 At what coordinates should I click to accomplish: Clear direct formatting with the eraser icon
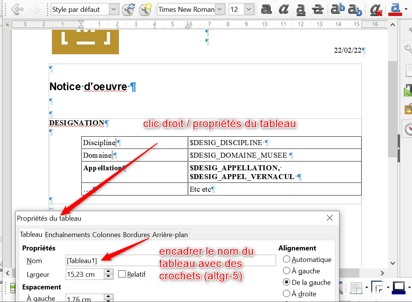(x=376, y=10)
